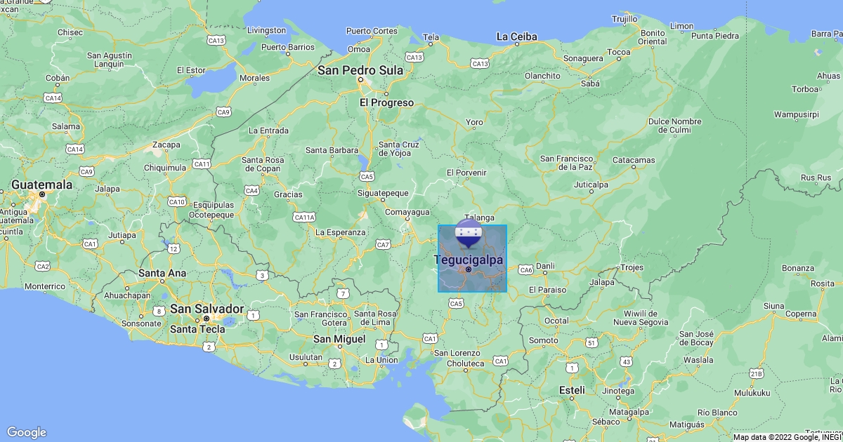The image size is (843, 442).
Task: Select the El Progreso label
Action: coord(386,102)
